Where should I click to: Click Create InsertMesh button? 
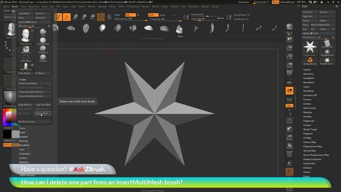click(x=34, y=83)
